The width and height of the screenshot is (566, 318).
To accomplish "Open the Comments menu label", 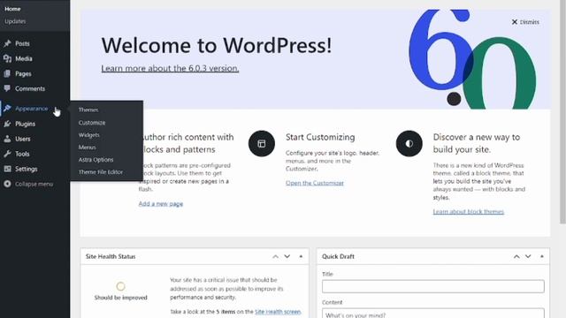I will (30, 88).
